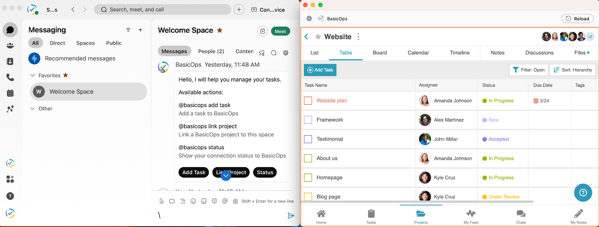Screen dimensions: 599x227
Task: Open the Messaging chat bubble icon in sidebar
Action: pos(10,30)
